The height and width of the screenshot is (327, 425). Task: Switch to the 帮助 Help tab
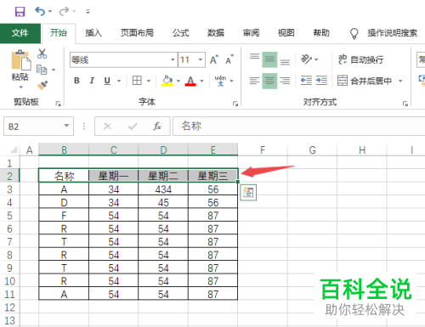[x=321, y=33]
